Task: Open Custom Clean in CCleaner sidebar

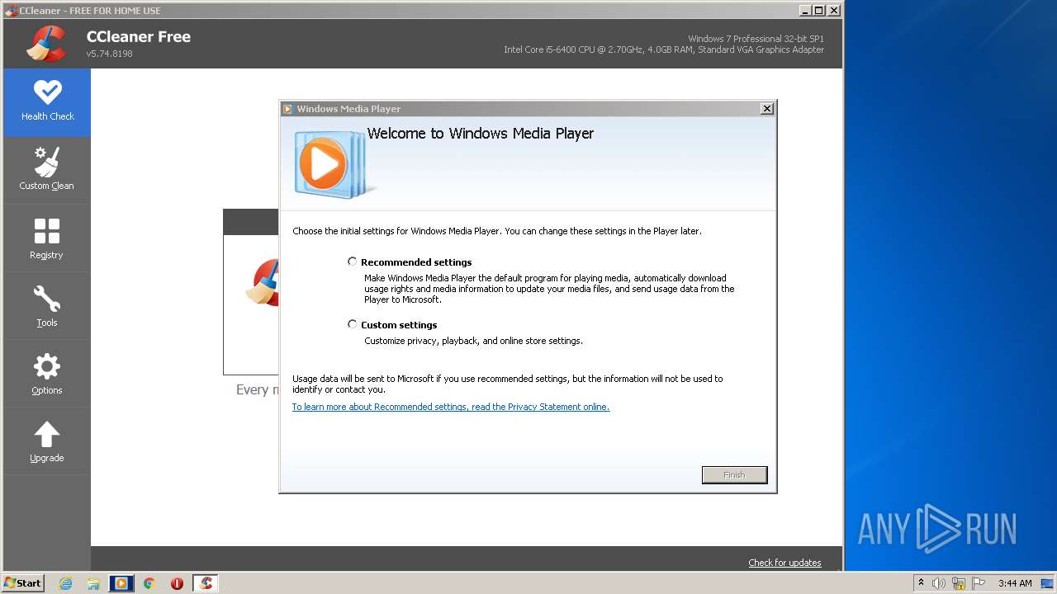Action: tap(47, 170)
